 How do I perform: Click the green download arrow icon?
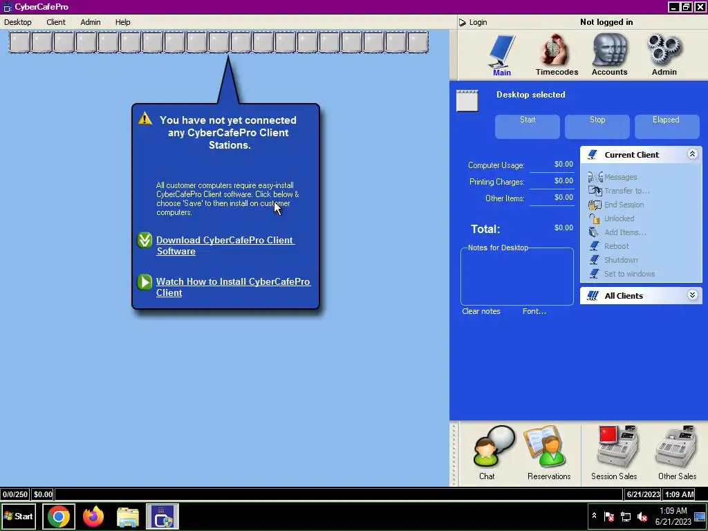point(145,240)
